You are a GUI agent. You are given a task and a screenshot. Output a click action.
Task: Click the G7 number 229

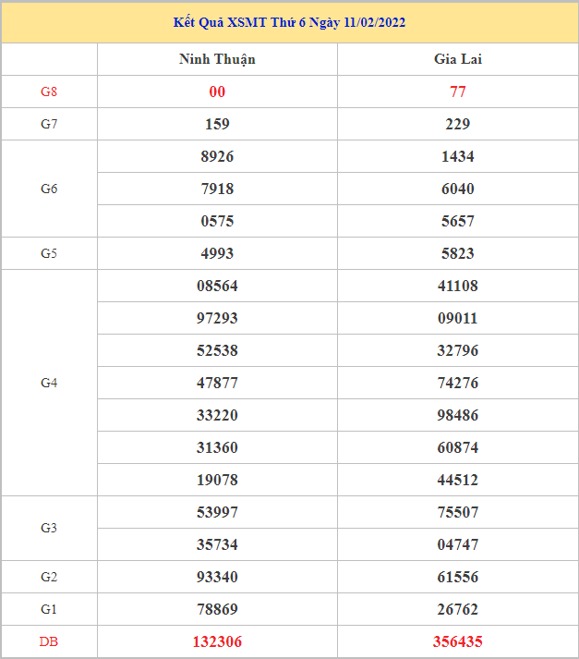click(x=458, y=124)
